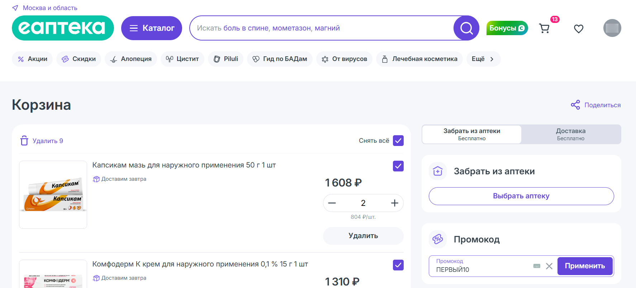Click the Комфодерм delivery box icon
Viewport: 636px width, 288px height.
pos(96,278)
